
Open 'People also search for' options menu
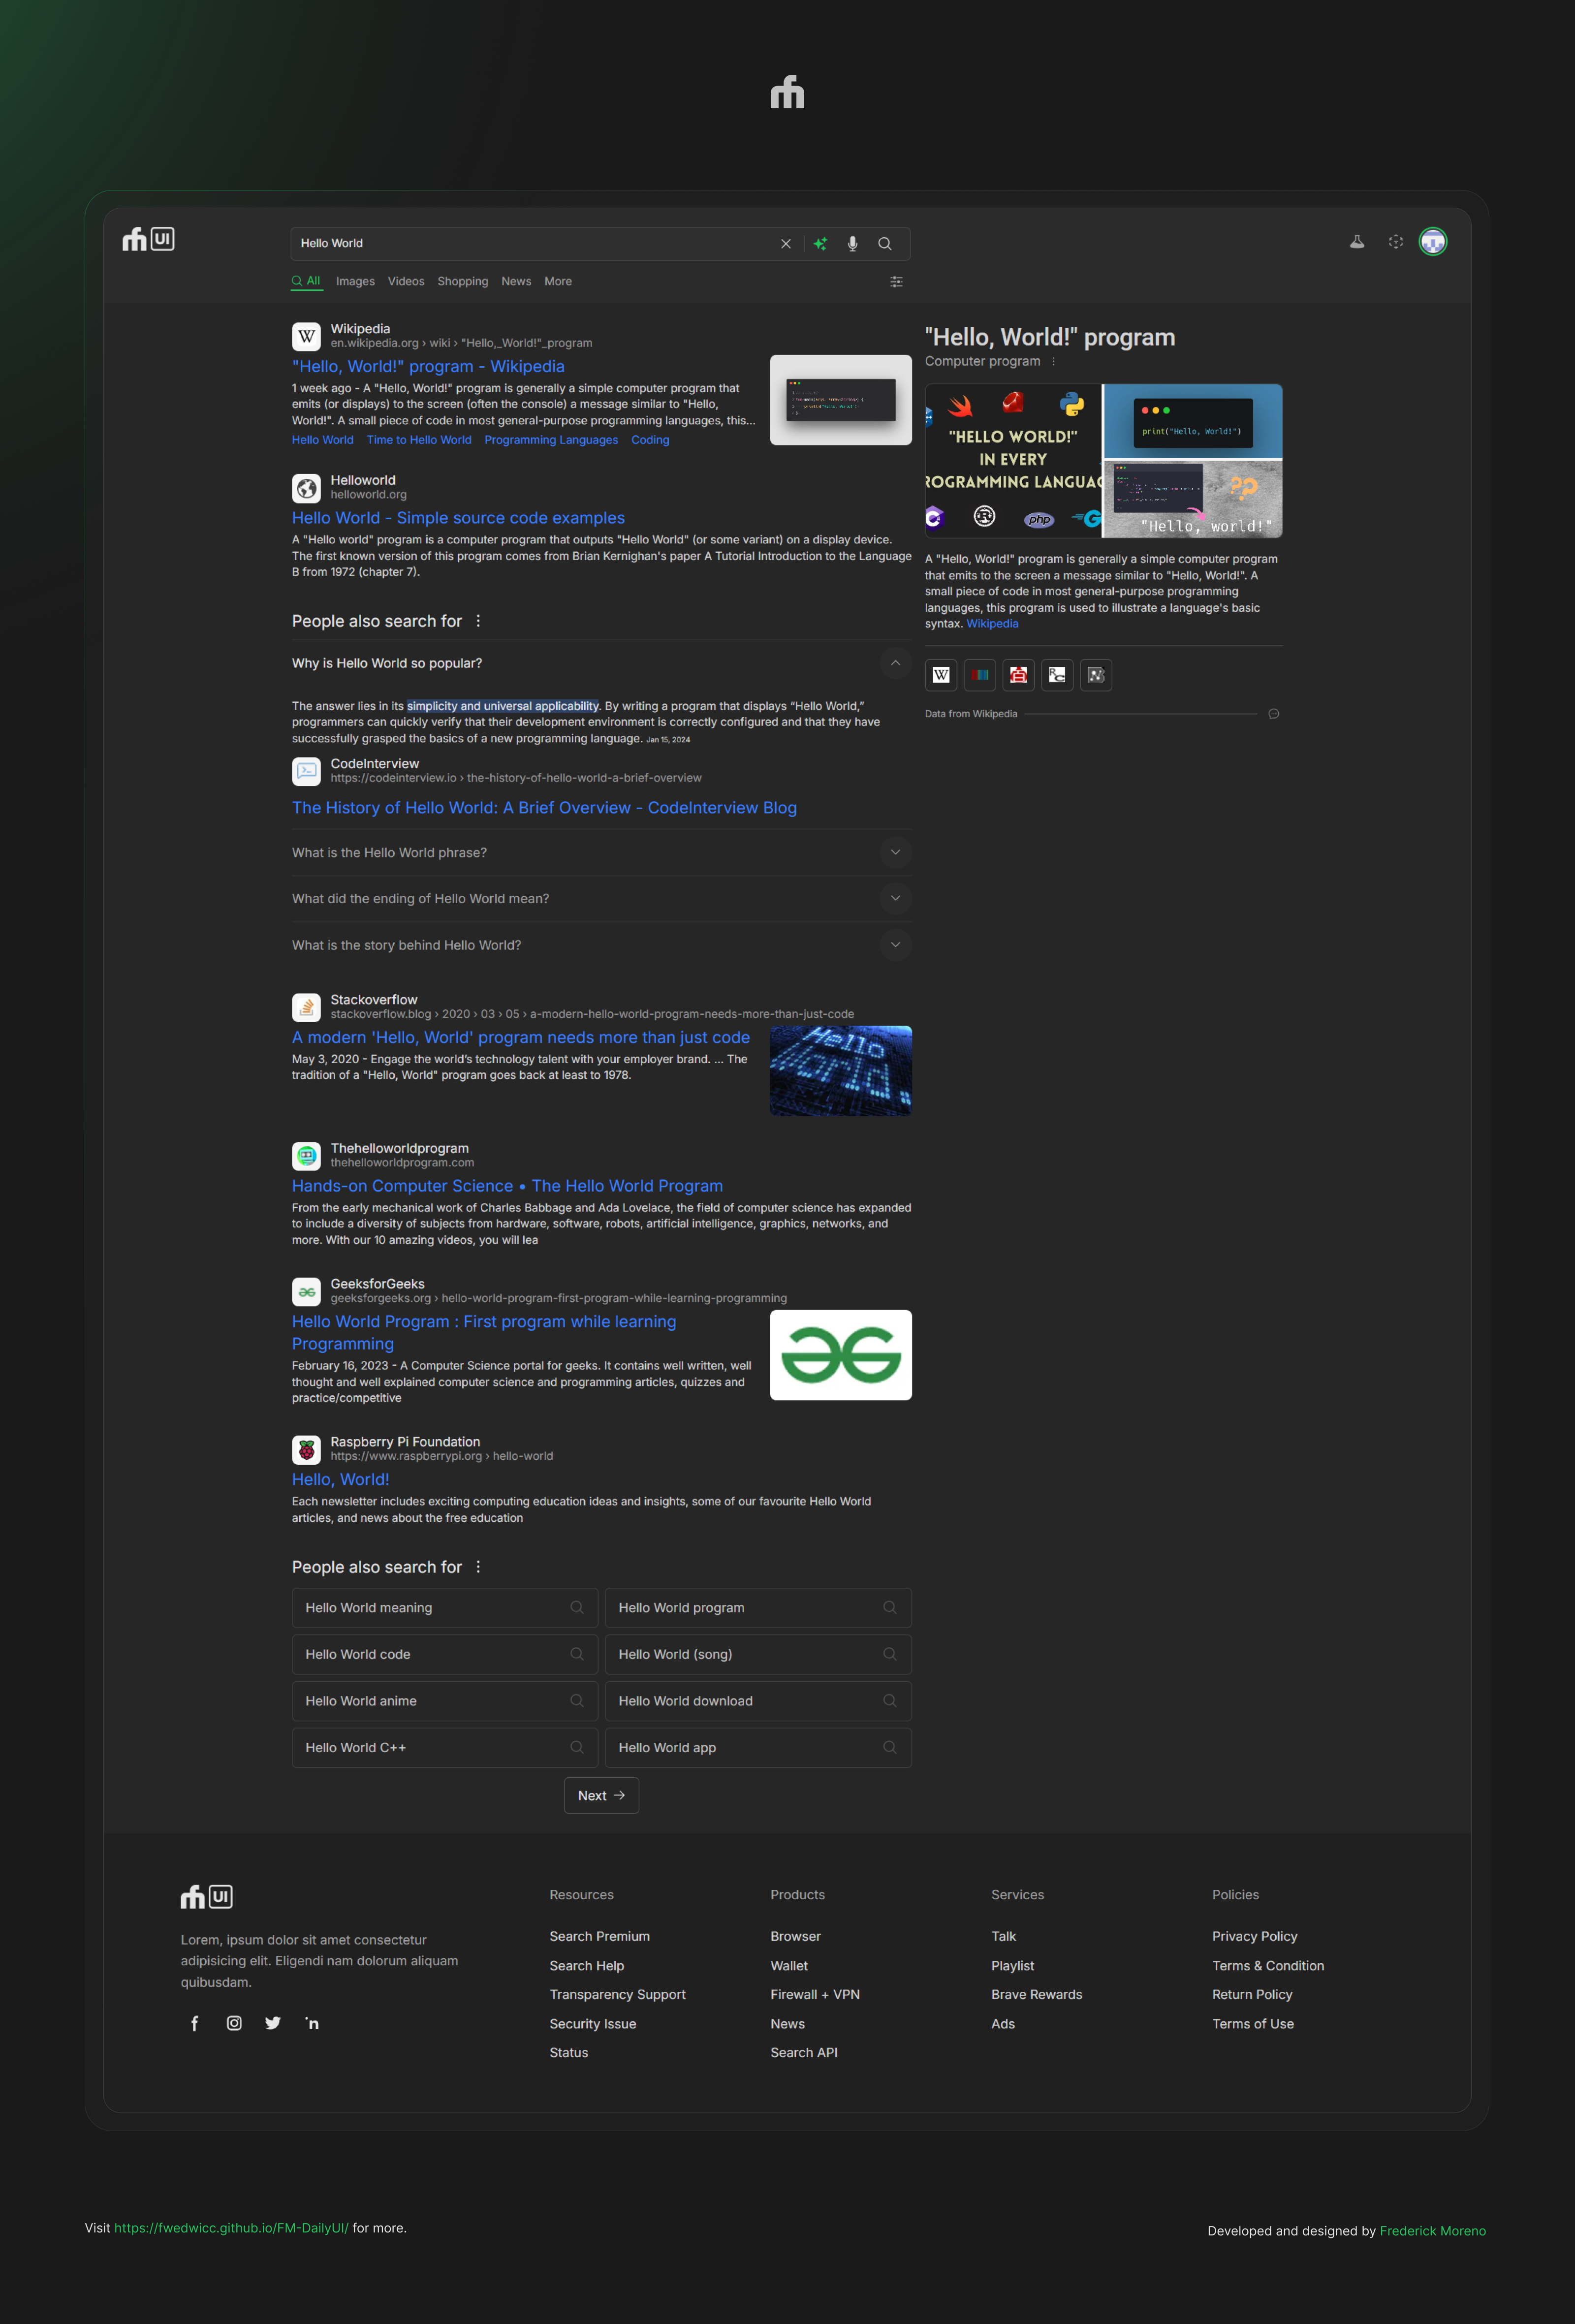click(478, 620)
